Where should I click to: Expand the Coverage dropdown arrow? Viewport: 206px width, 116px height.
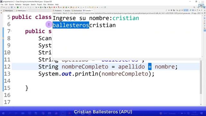coord(47,7)
